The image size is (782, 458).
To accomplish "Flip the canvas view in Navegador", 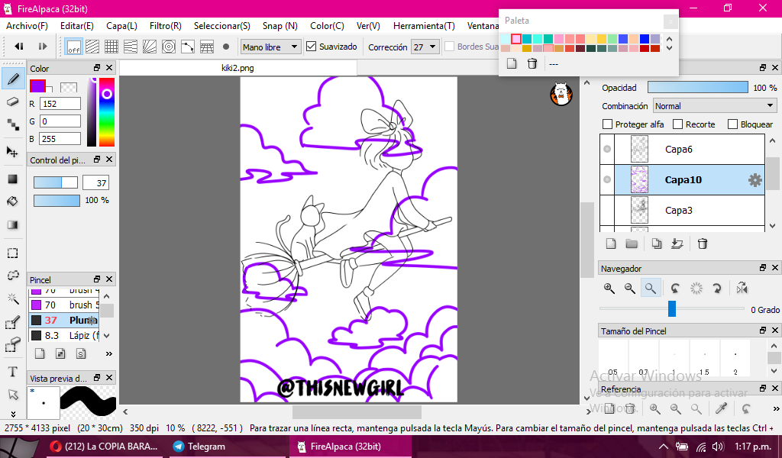I will 742,288.
